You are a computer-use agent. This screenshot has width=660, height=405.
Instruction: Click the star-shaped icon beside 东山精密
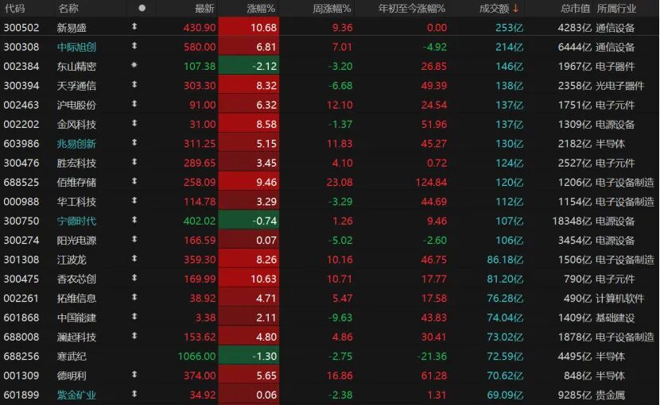pyautogui.click(x=134, y=66)
